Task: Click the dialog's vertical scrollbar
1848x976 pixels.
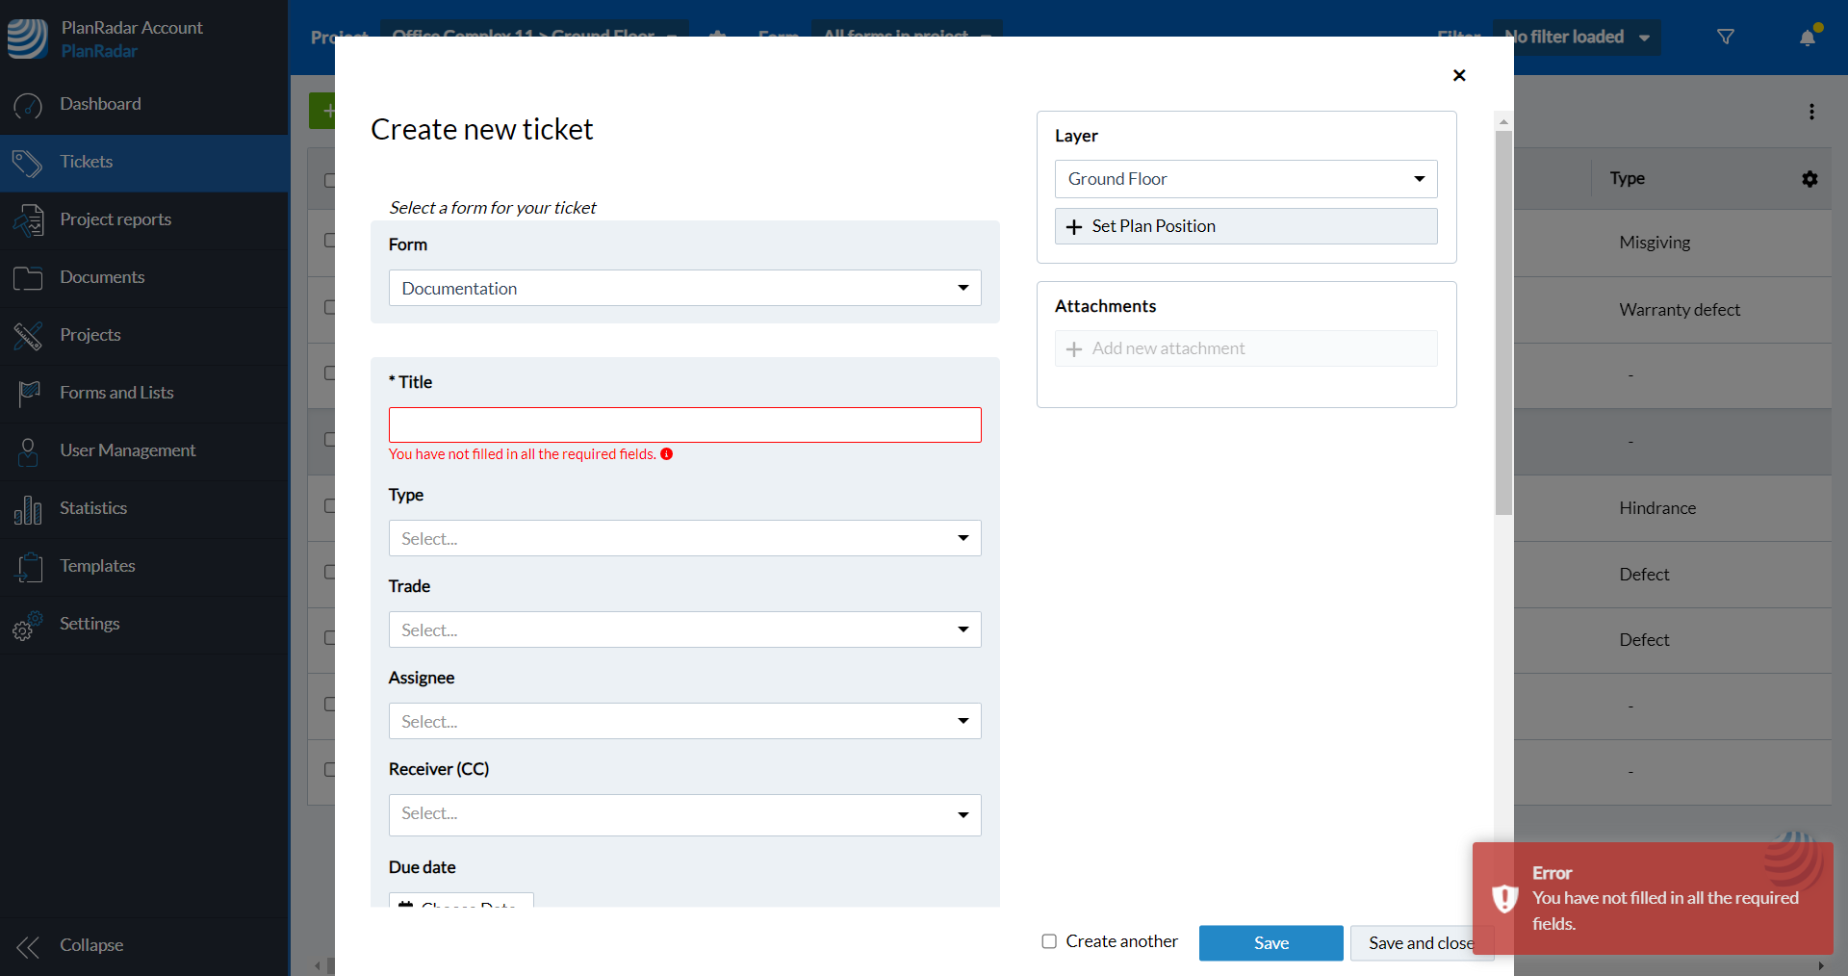Action: (x=1503, y=322)
